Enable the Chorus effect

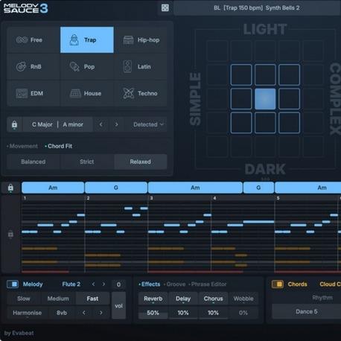tap(213, 299)
